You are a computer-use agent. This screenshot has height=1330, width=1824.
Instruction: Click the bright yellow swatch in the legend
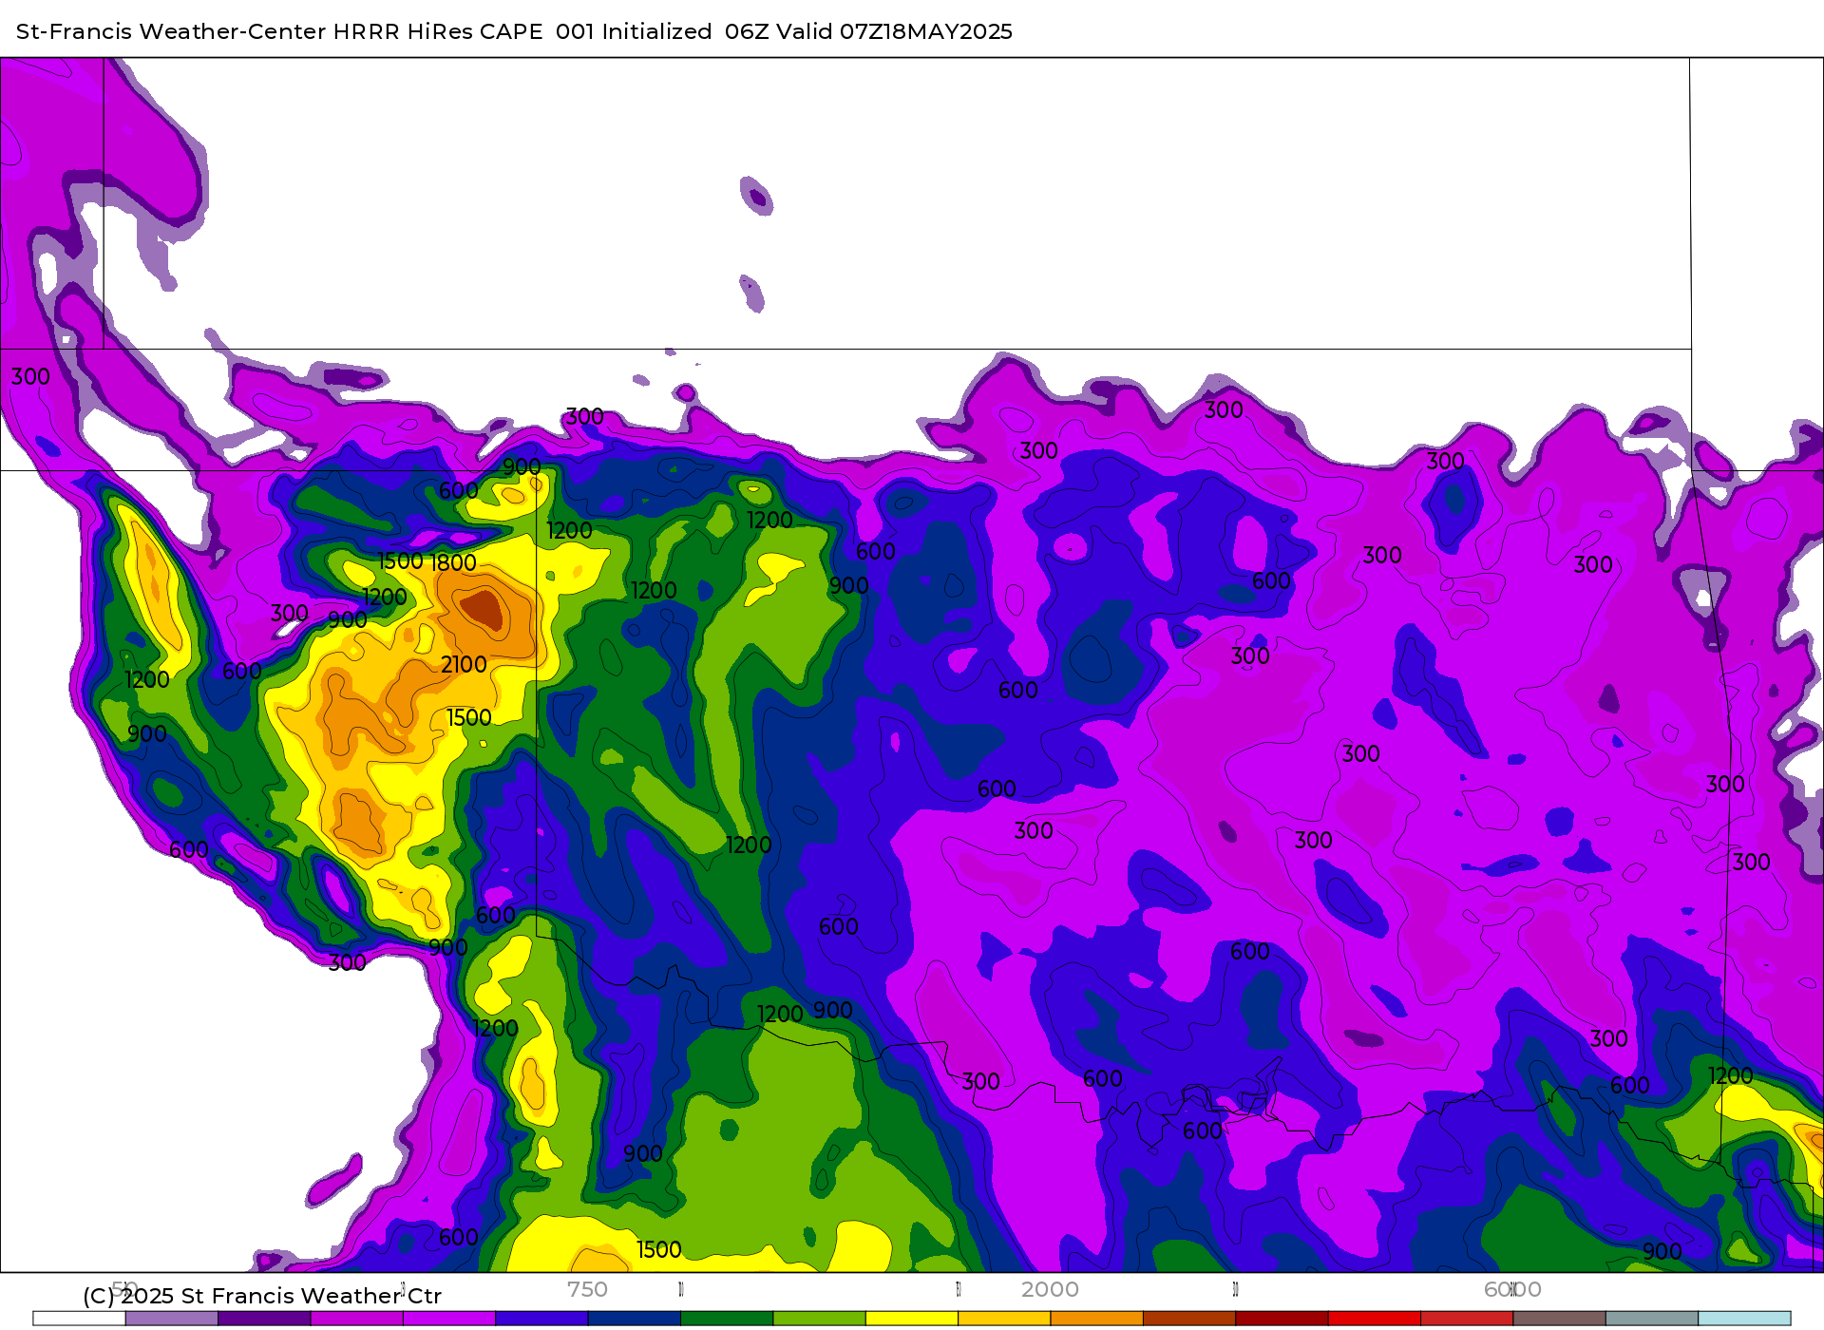pyautogui.click(x=912, y=1319)
